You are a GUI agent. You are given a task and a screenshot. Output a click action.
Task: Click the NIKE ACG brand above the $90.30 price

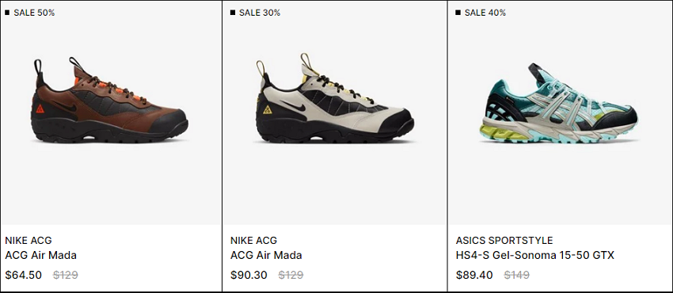[x=253, y=240]
